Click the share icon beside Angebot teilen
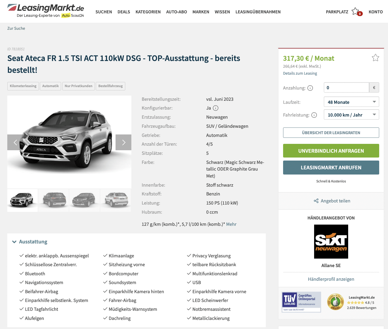388x329 pixels. click(316, 201)
